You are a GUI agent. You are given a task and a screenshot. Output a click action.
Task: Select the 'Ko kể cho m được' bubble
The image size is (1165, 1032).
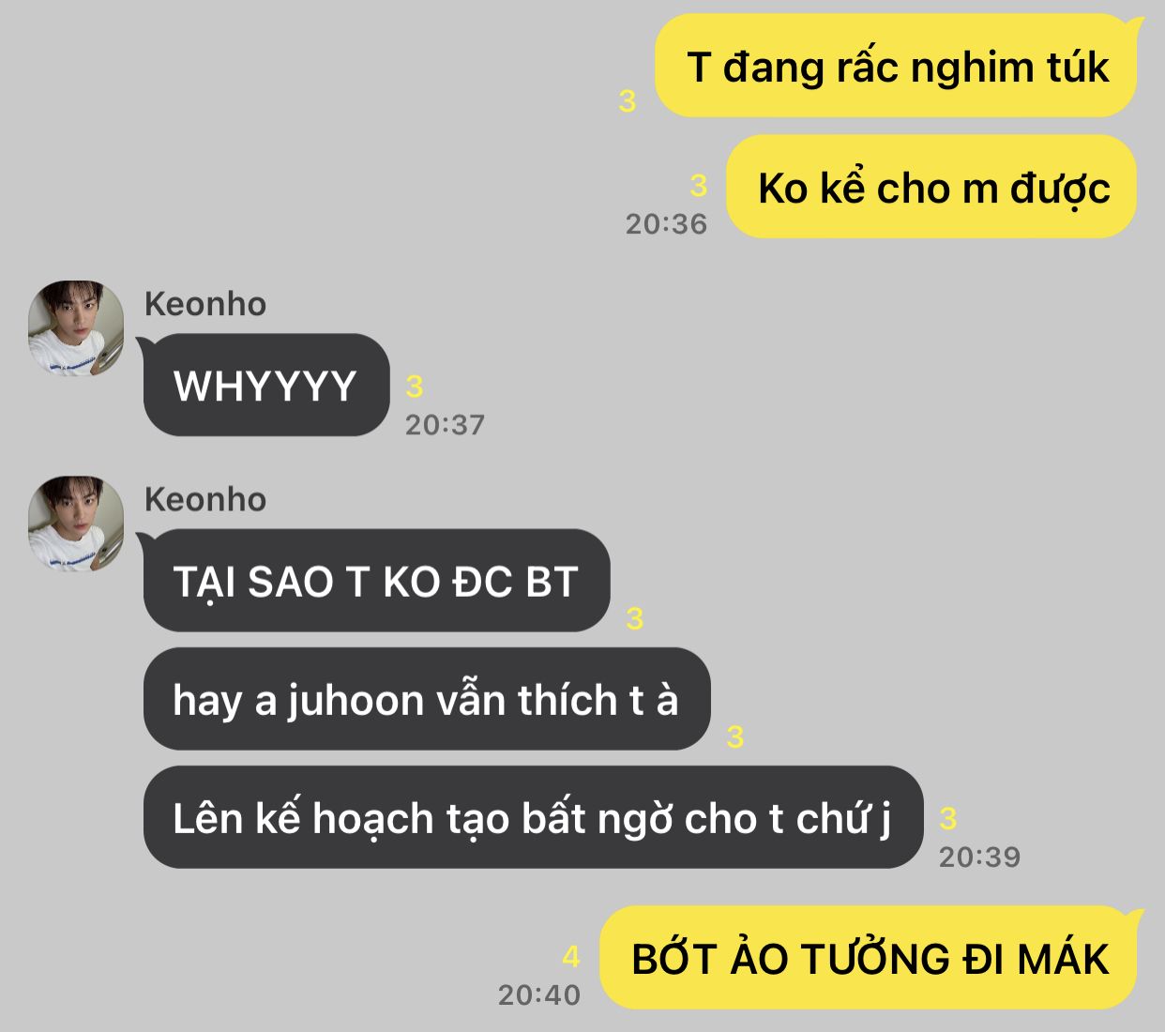[x=933, y=187]
